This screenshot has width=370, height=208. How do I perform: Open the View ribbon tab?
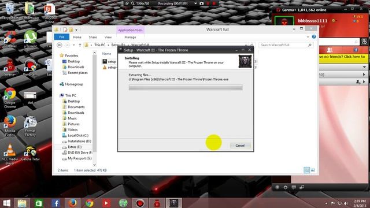(x=108, y=37)
